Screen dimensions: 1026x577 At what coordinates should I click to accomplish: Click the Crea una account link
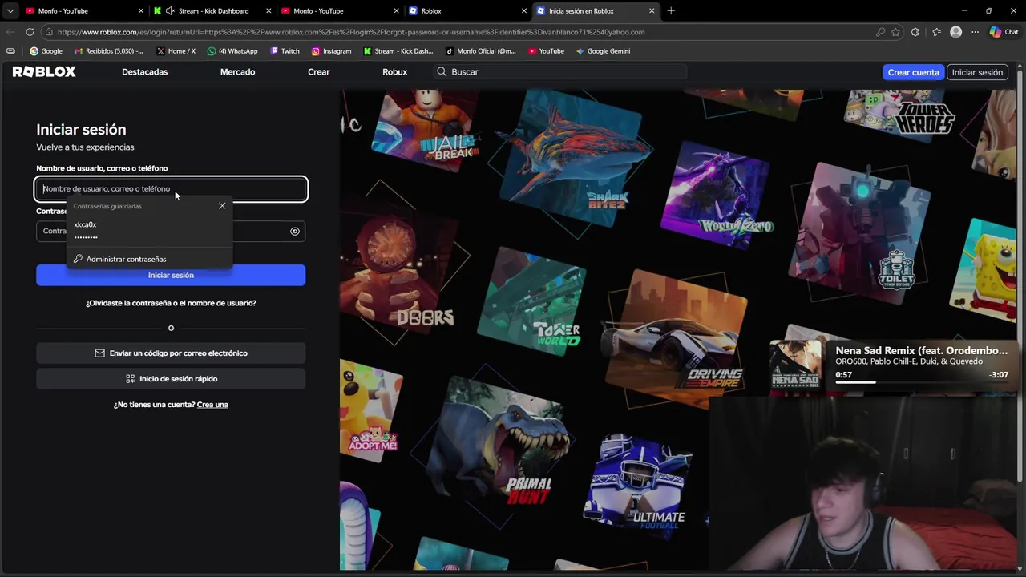click(212, 405)
